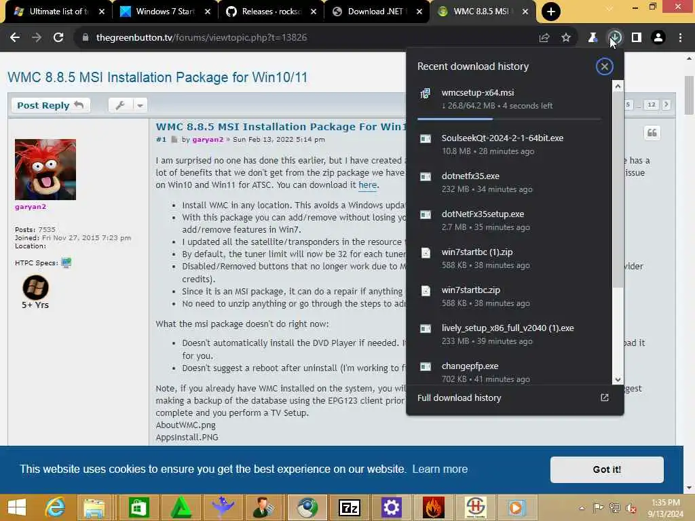Image resolution: width=695 pixels, height=521 pixels.
Task: Launch Internet Explorer from taskbar
Action: pyautogui.click(x=55, y=507)
